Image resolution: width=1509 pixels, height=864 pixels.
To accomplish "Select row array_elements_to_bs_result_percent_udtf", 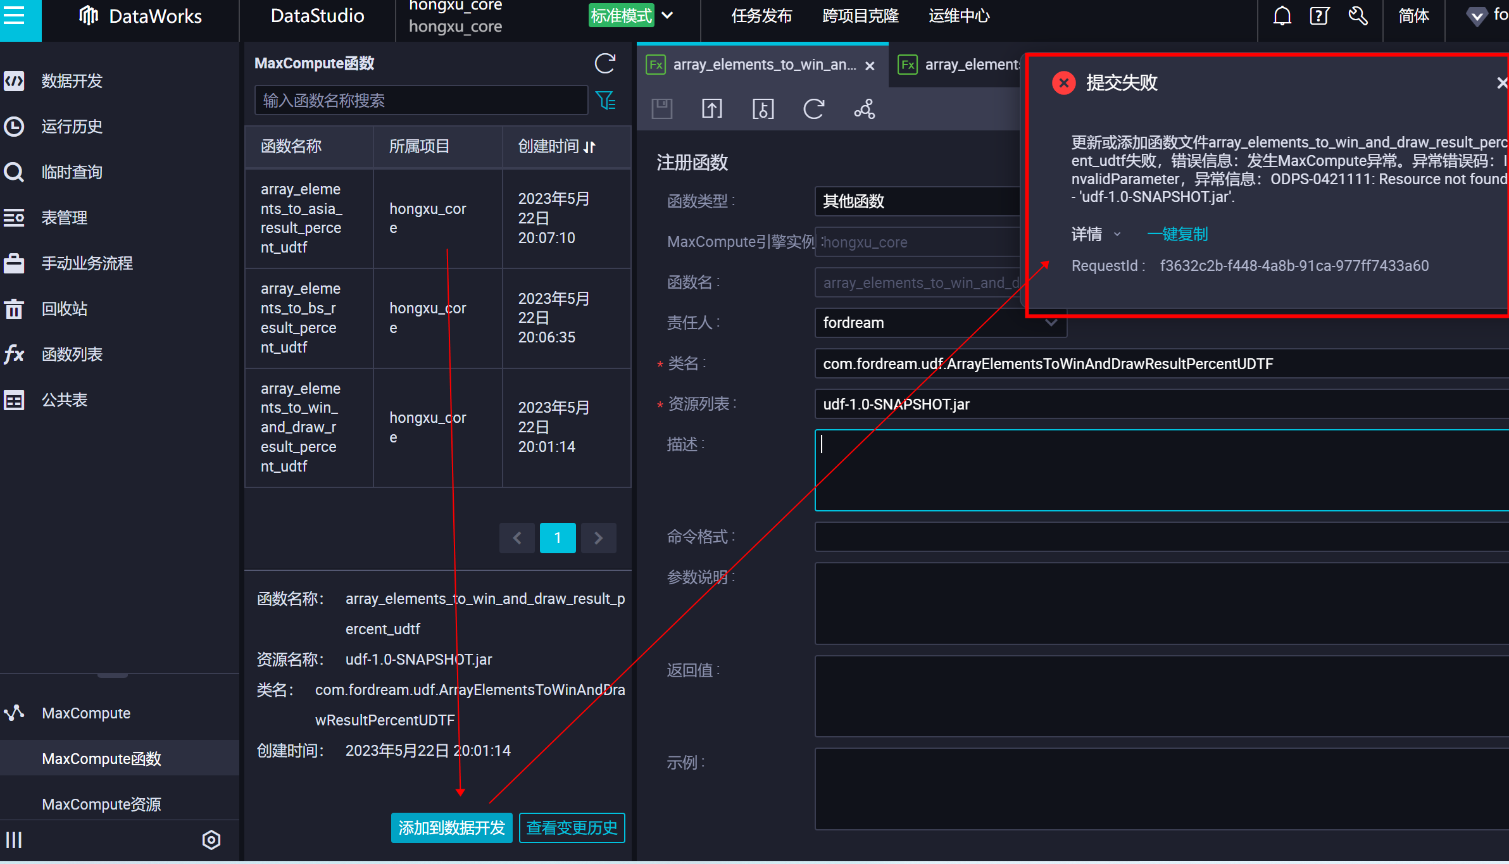I will click(x=438, y=318).
